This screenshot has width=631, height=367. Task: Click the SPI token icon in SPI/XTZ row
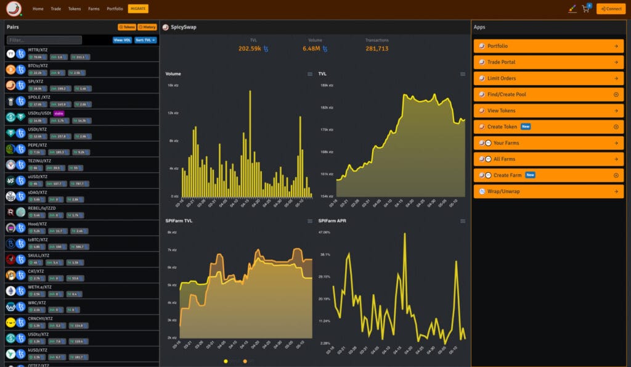pos(10,85)
